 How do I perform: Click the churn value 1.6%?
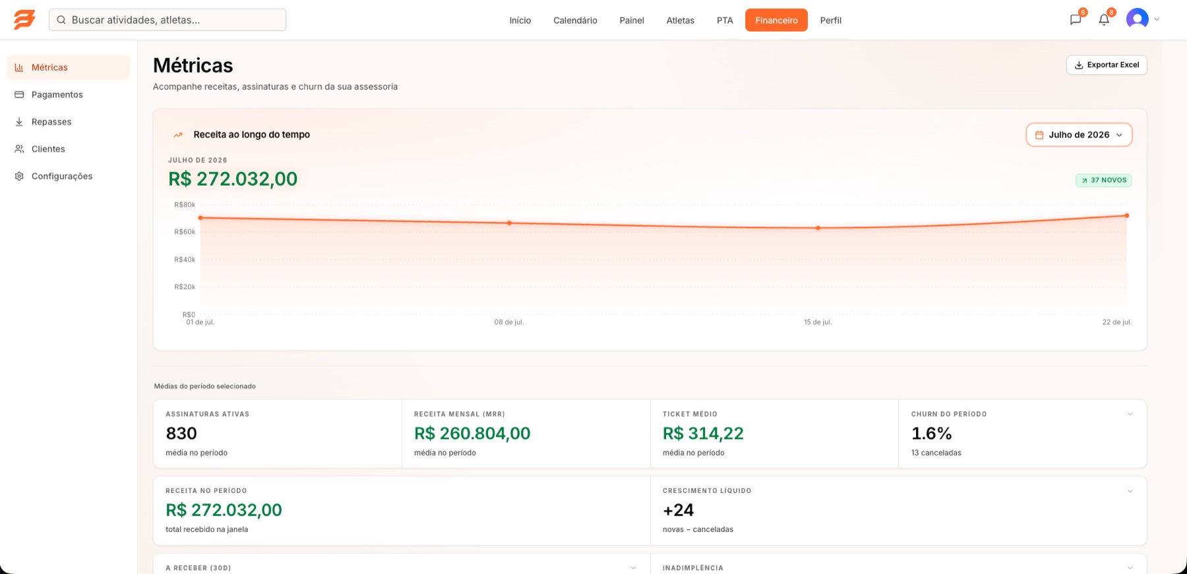click(x=931, y=434)
